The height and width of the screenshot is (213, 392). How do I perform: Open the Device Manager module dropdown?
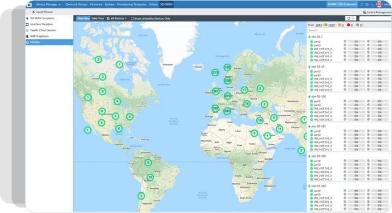click(48, 4)
